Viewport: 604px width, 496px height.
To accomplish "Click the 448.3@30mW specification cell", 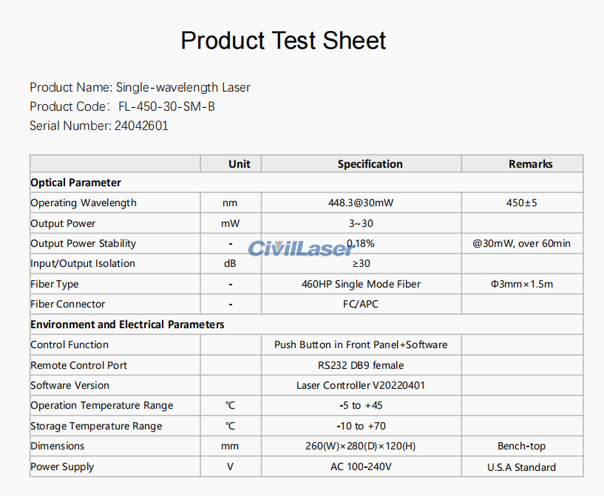I will (x=361, y=203).
